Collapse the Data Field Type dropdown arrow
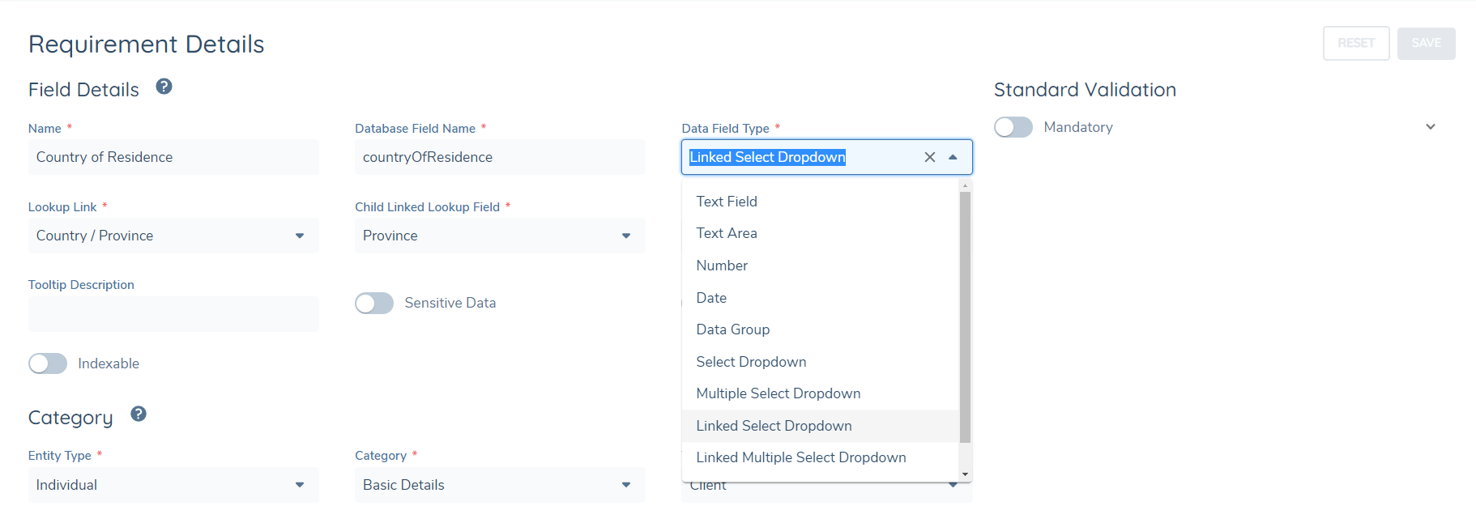The height and width of the screenshot is (527, 1476). pos(953,157)
